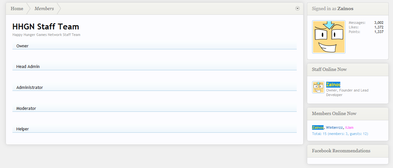This screenshot has width=393, height=168.
Task: Click the large Zainos avatar image
Action: (x=329, y=37)
